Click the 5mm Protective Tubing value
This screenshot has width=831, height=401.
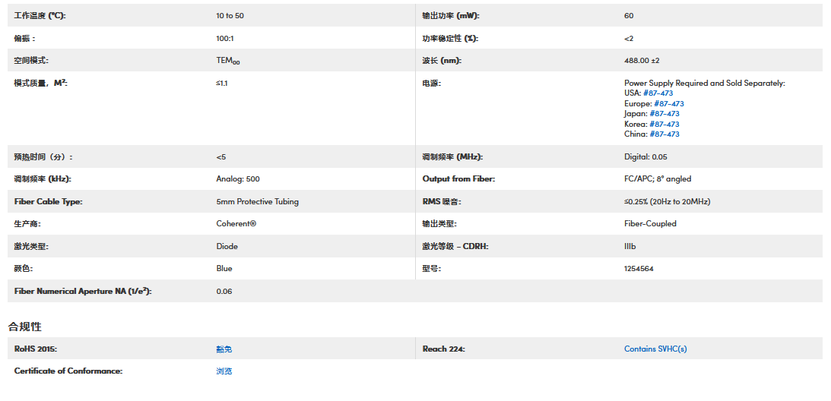(x=257, y=202)
